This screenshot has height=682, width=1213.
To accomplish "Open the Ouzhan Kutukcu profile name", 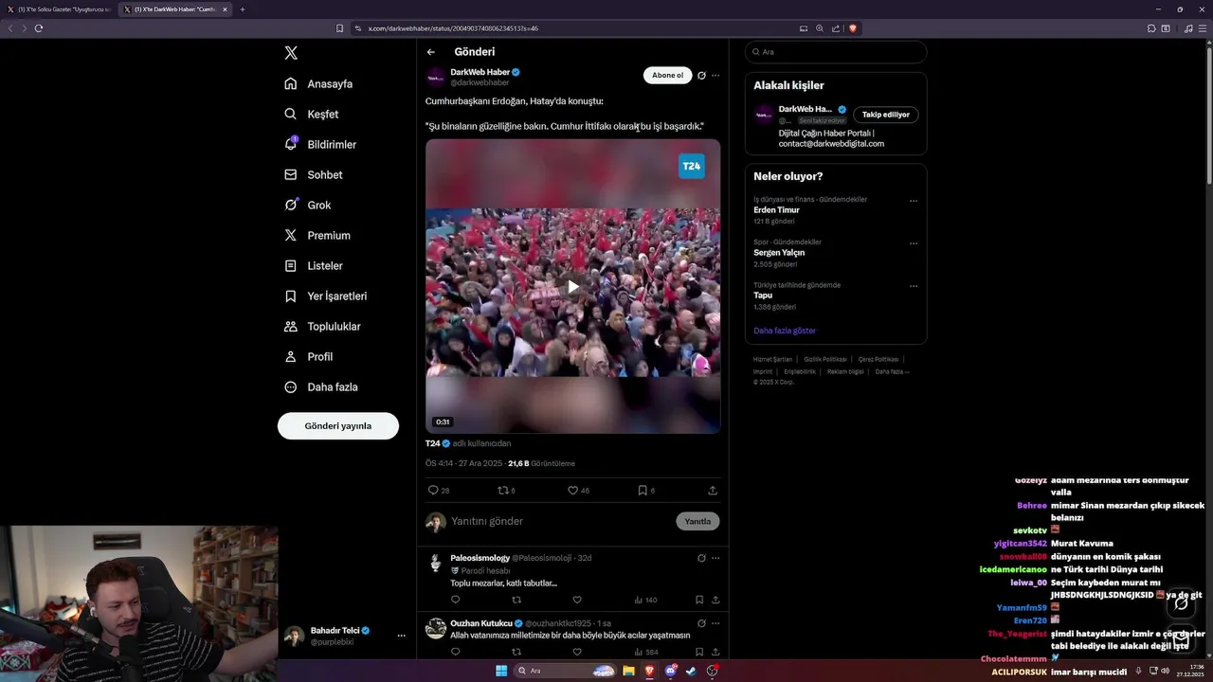I will (480, 623).
